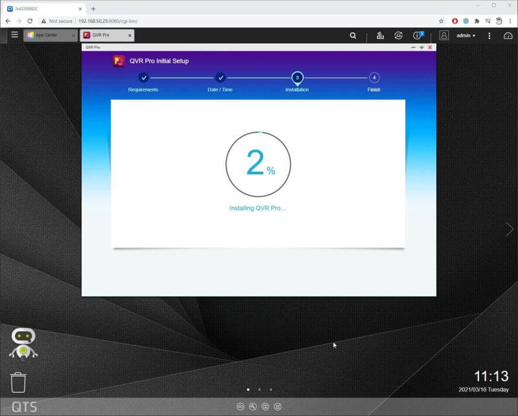This screenshot has width=518, height=416.
Task: Open the Recycle Bin trash icon
Action: click(x=18, y=382)
